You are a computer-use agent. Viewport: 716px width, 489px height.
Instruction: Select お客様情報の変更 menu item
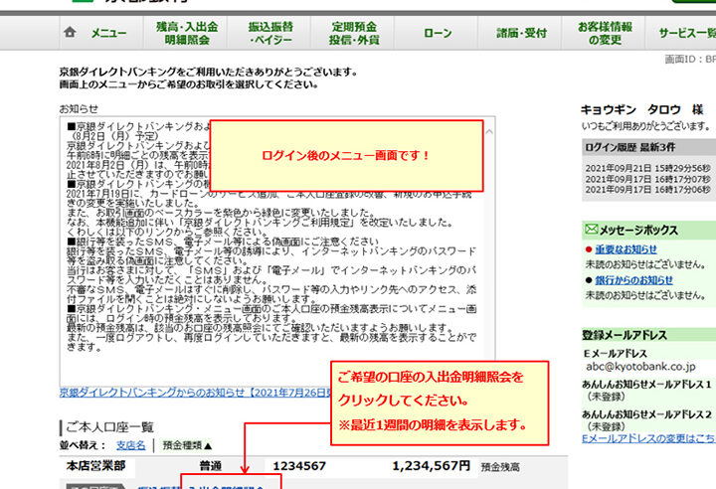pos(604,33)
